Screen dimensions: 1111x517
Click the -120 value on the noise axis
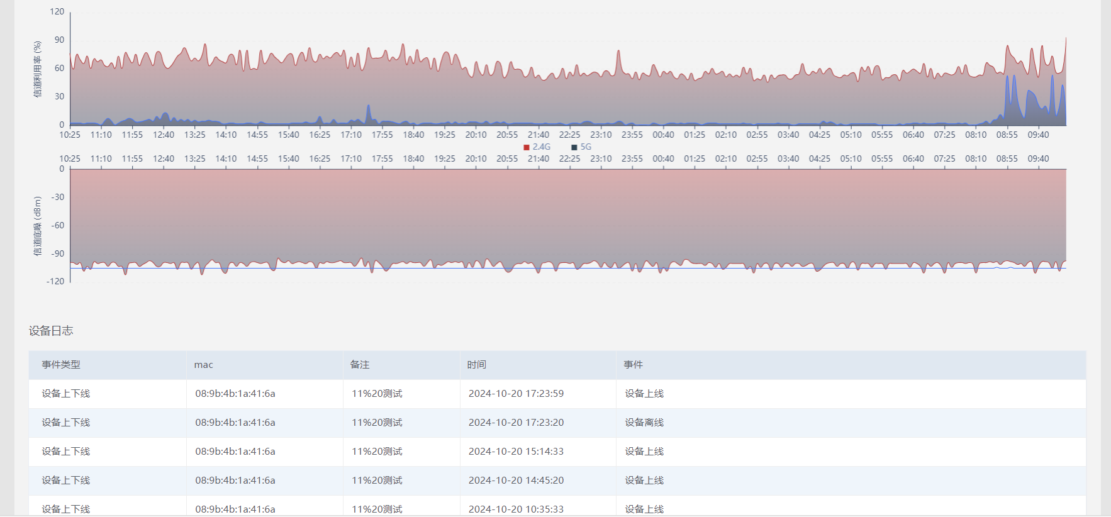click(x=55, y=281)
